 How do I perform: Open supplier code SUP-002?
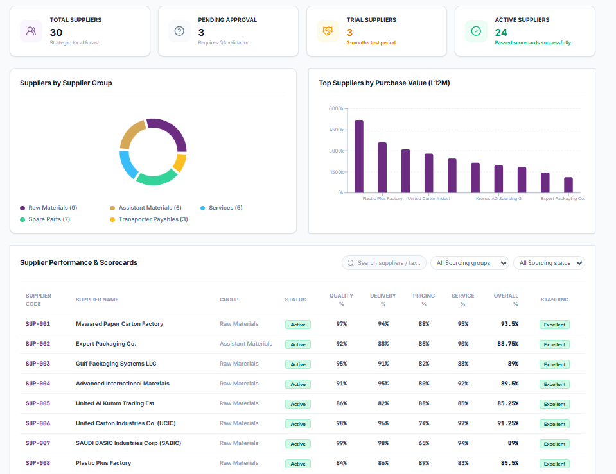pyautogui.click(x=38, y=344)
